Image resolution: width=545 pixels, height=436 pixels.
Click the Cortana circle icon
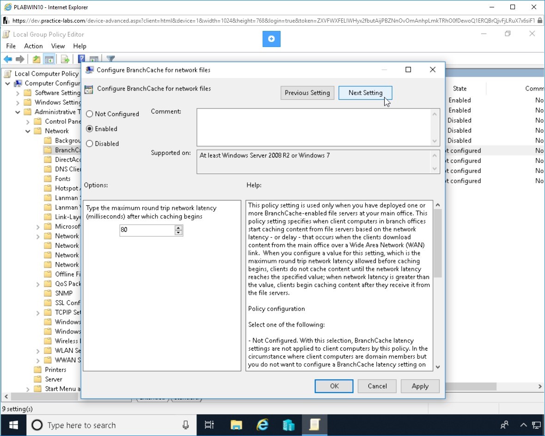pos(37,425)
